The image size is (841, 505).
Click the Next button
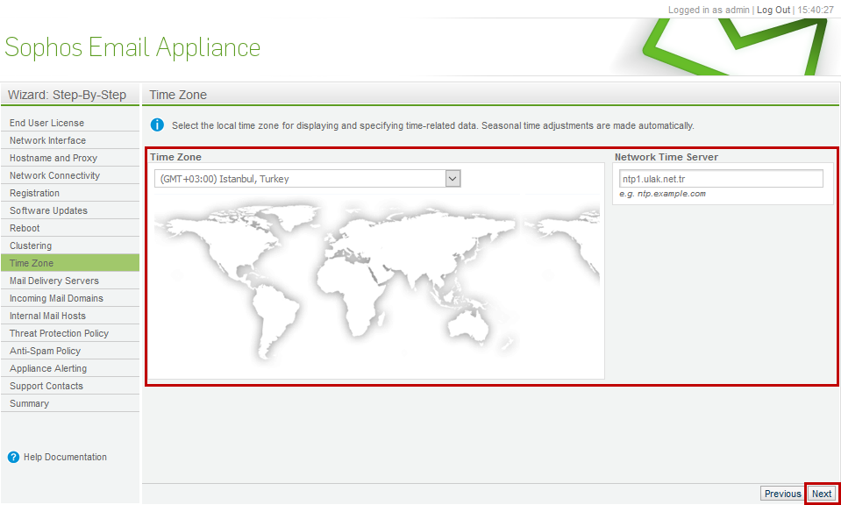821,494
